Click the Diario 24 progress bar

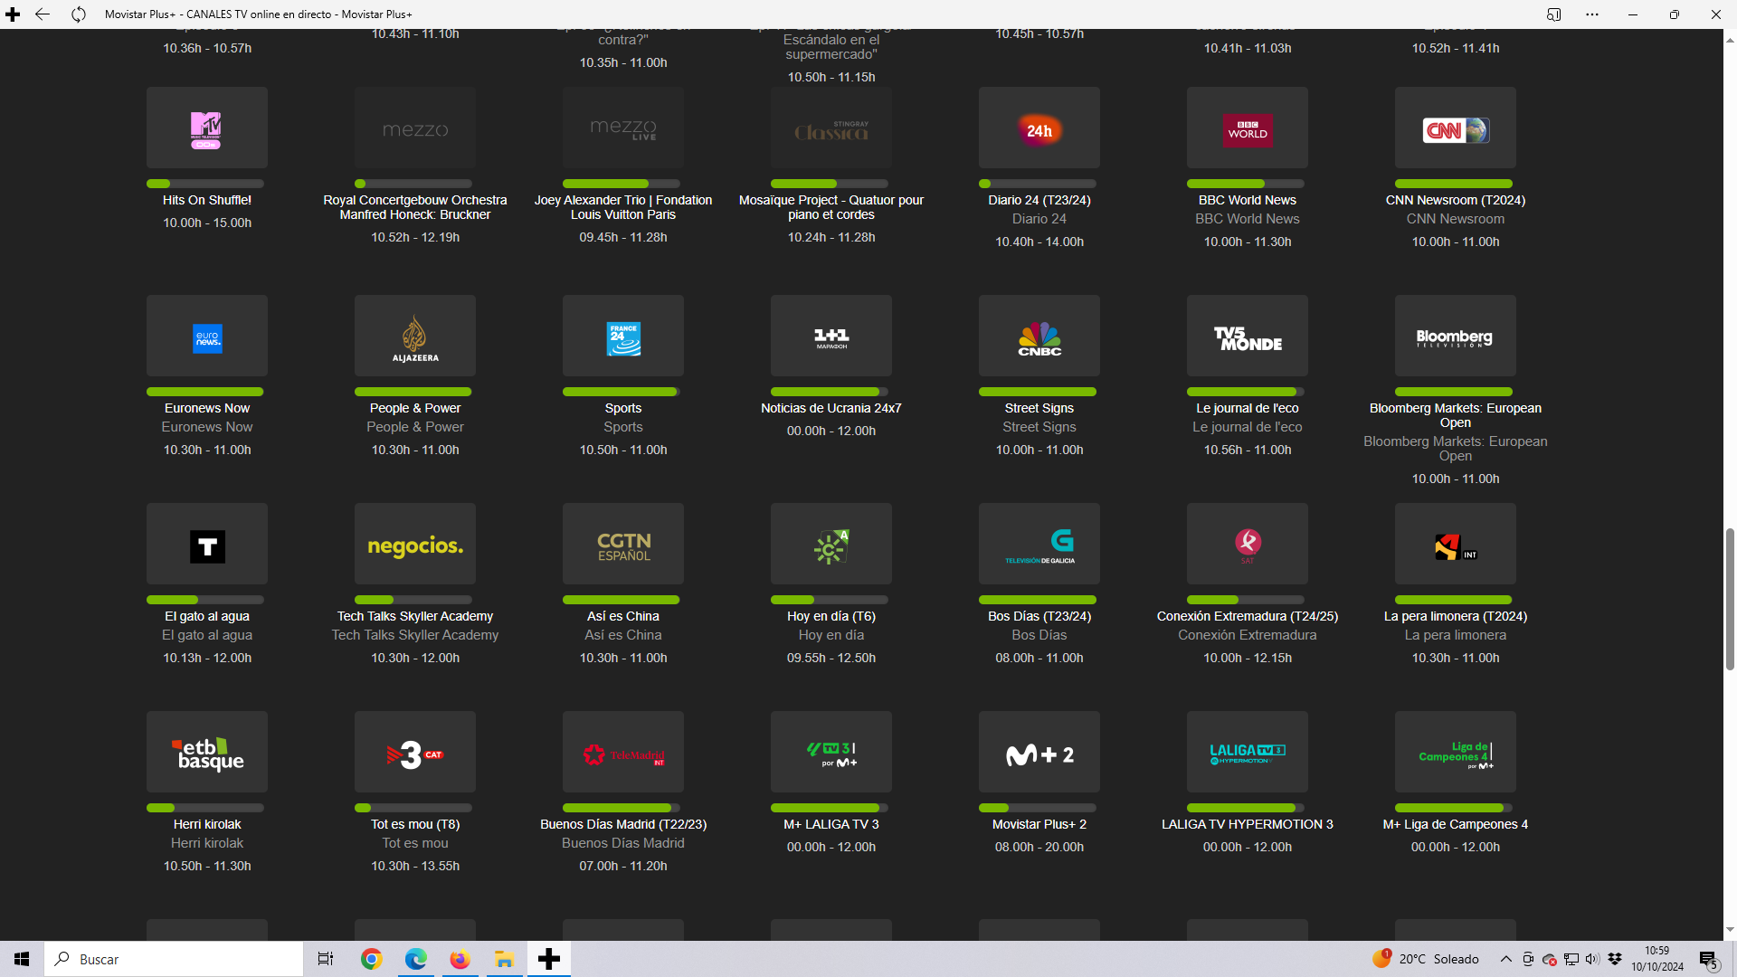coord(1038,184)
